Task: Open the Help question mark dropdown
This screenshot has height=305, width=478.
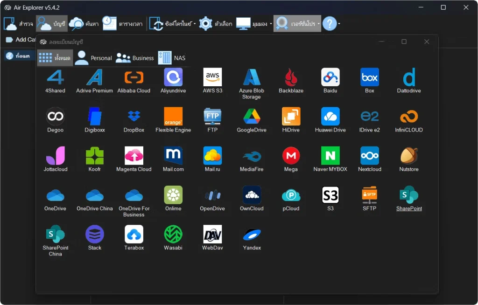Action: pos(339,24)
